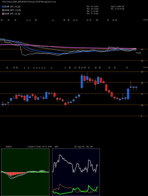
Task: Click the tall blue gap-up candlestick near 12
Action: (82, 81)
